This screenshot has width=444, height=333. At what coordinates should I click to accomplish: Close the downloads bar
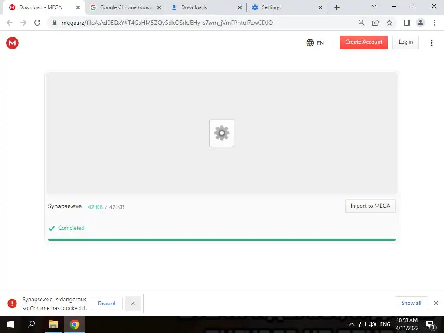coord(436,303)
